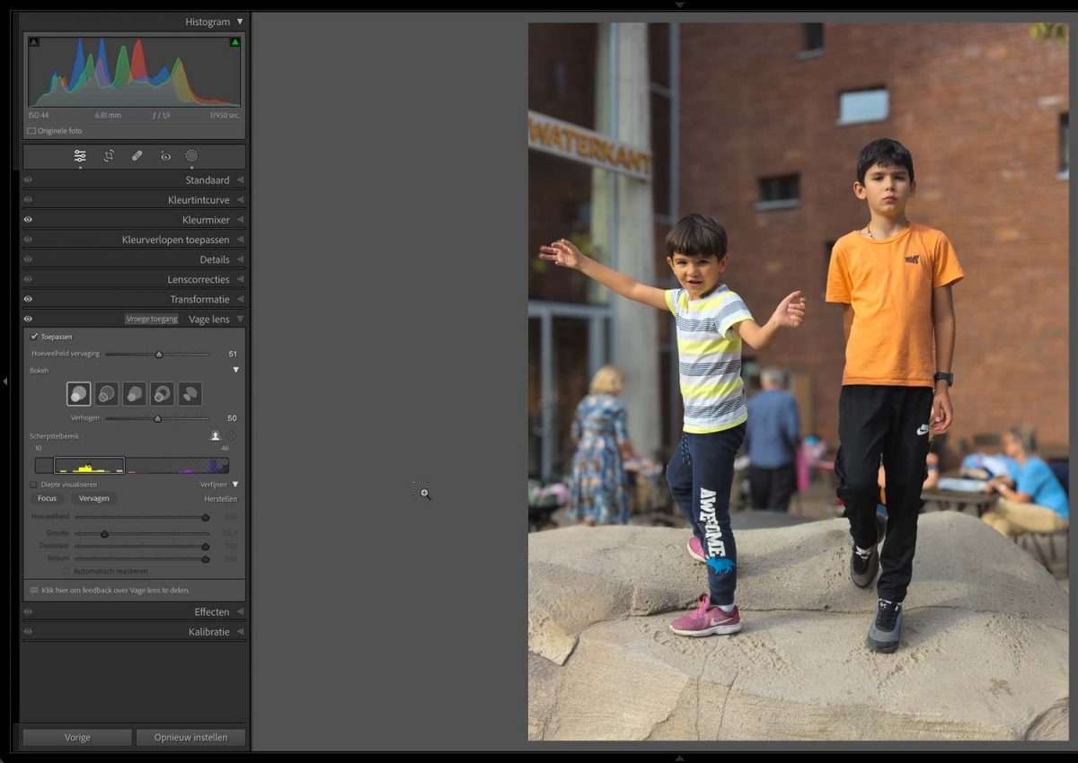Toggle highlight clipping indicator in histogram

coord(234,41)
